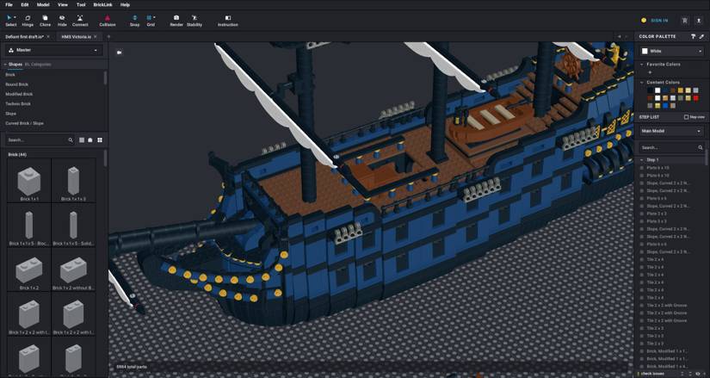Screen dimensions: 710x378
Task: Open the Instruction maker
Action: click(x=227, y=20)
